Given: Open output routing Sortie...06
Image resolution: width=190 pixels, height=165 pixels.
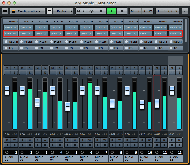Looking at the screenshot, I should pos(86,34).
